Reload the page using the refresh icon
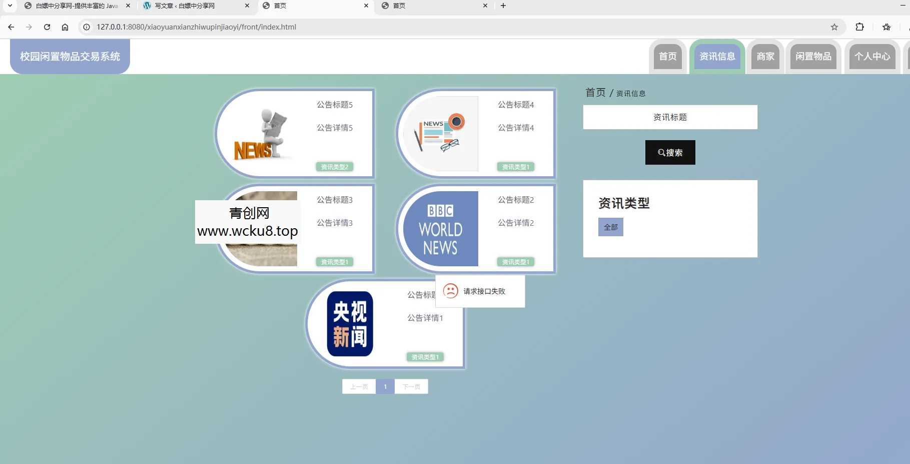The height and width of the screenshot is (464, 910). click(47, 27)
